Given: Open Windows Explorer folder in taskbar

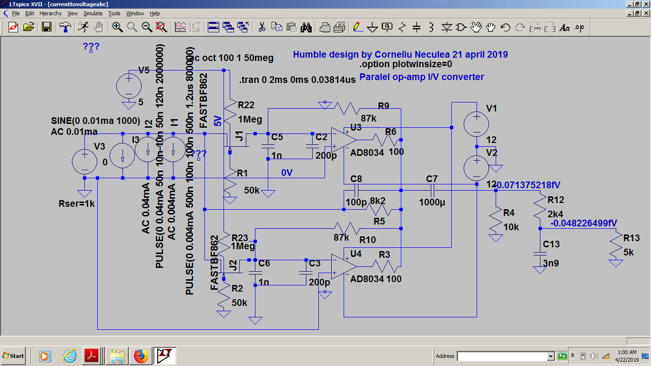Looking at the screenshot, I should point(117,356).
